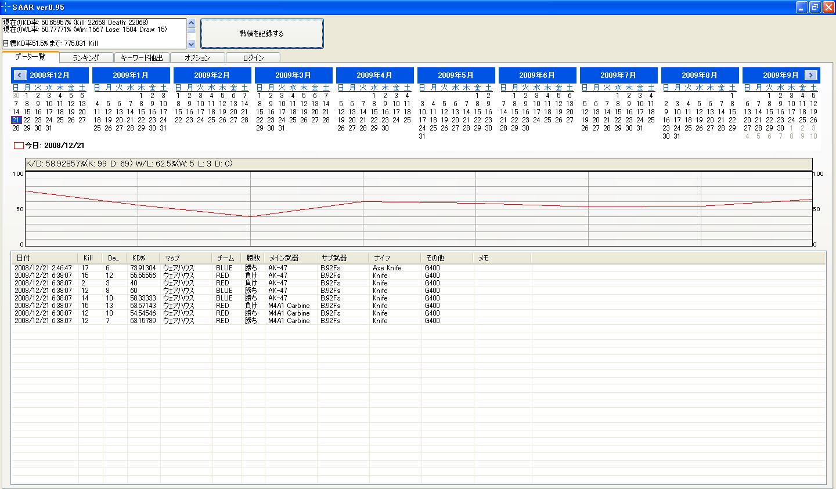This screenshot has width=836, height=489.
Task: Click the K/D 58.92857% summary bar
Action: tap(418, 164)
